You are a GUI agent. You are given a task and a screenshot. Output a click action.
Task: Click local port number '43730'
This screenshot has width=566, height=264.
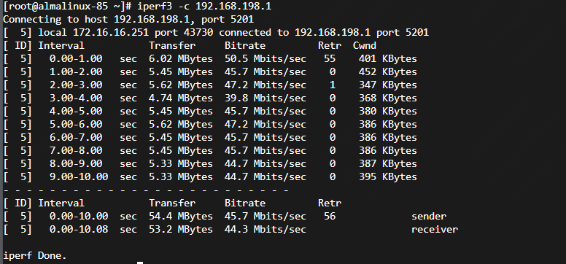pos(198,33)
